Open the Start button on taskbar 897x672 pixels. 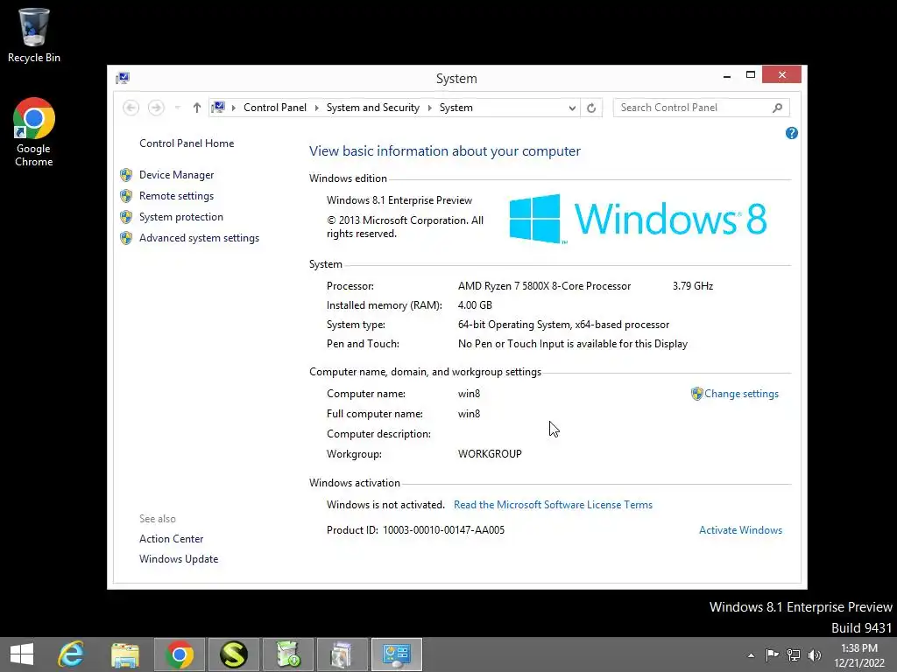(22, 654)
